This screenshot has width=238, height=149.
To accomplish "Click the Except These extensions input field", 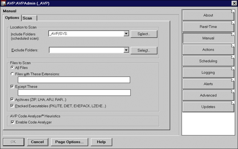I will [x=74, y=93].
